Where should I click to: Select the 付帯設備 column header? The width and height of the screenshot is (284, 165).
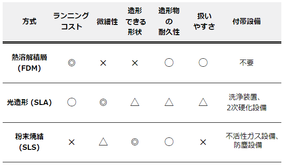pos(247,21)
